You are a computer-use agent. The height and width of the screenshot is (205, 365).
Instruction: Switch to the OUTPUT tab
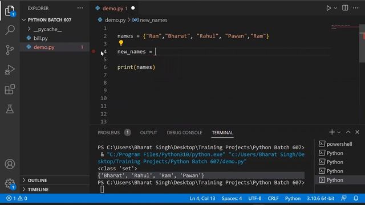pos(148,133)
